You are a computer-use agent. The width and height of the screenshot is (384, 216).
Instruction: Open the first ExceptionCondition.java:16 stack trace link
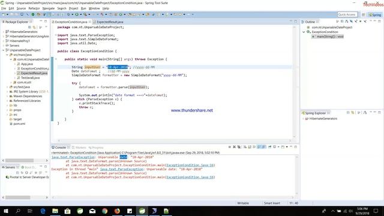pos(190,165)
